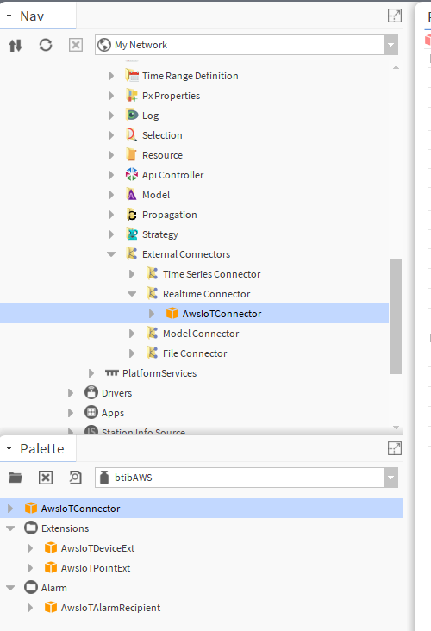Open palette using the folder icon

[x=16, y=478]
